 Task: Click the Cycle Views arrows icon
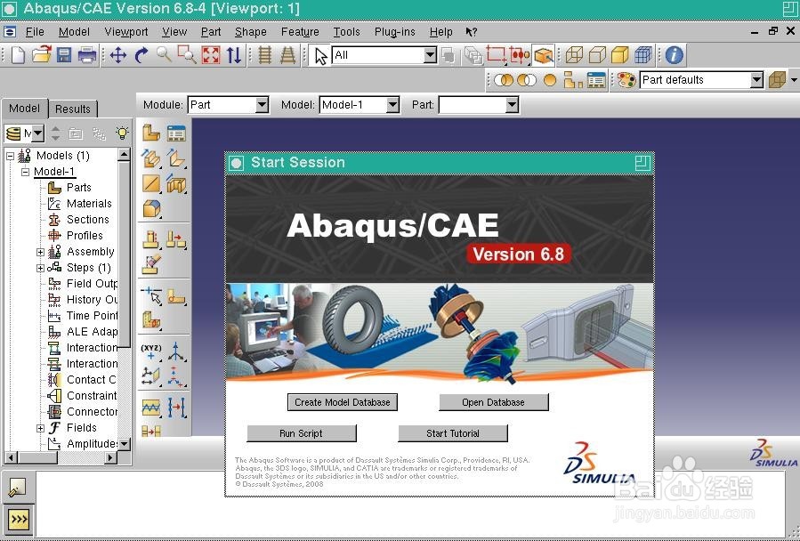(234, 55)
